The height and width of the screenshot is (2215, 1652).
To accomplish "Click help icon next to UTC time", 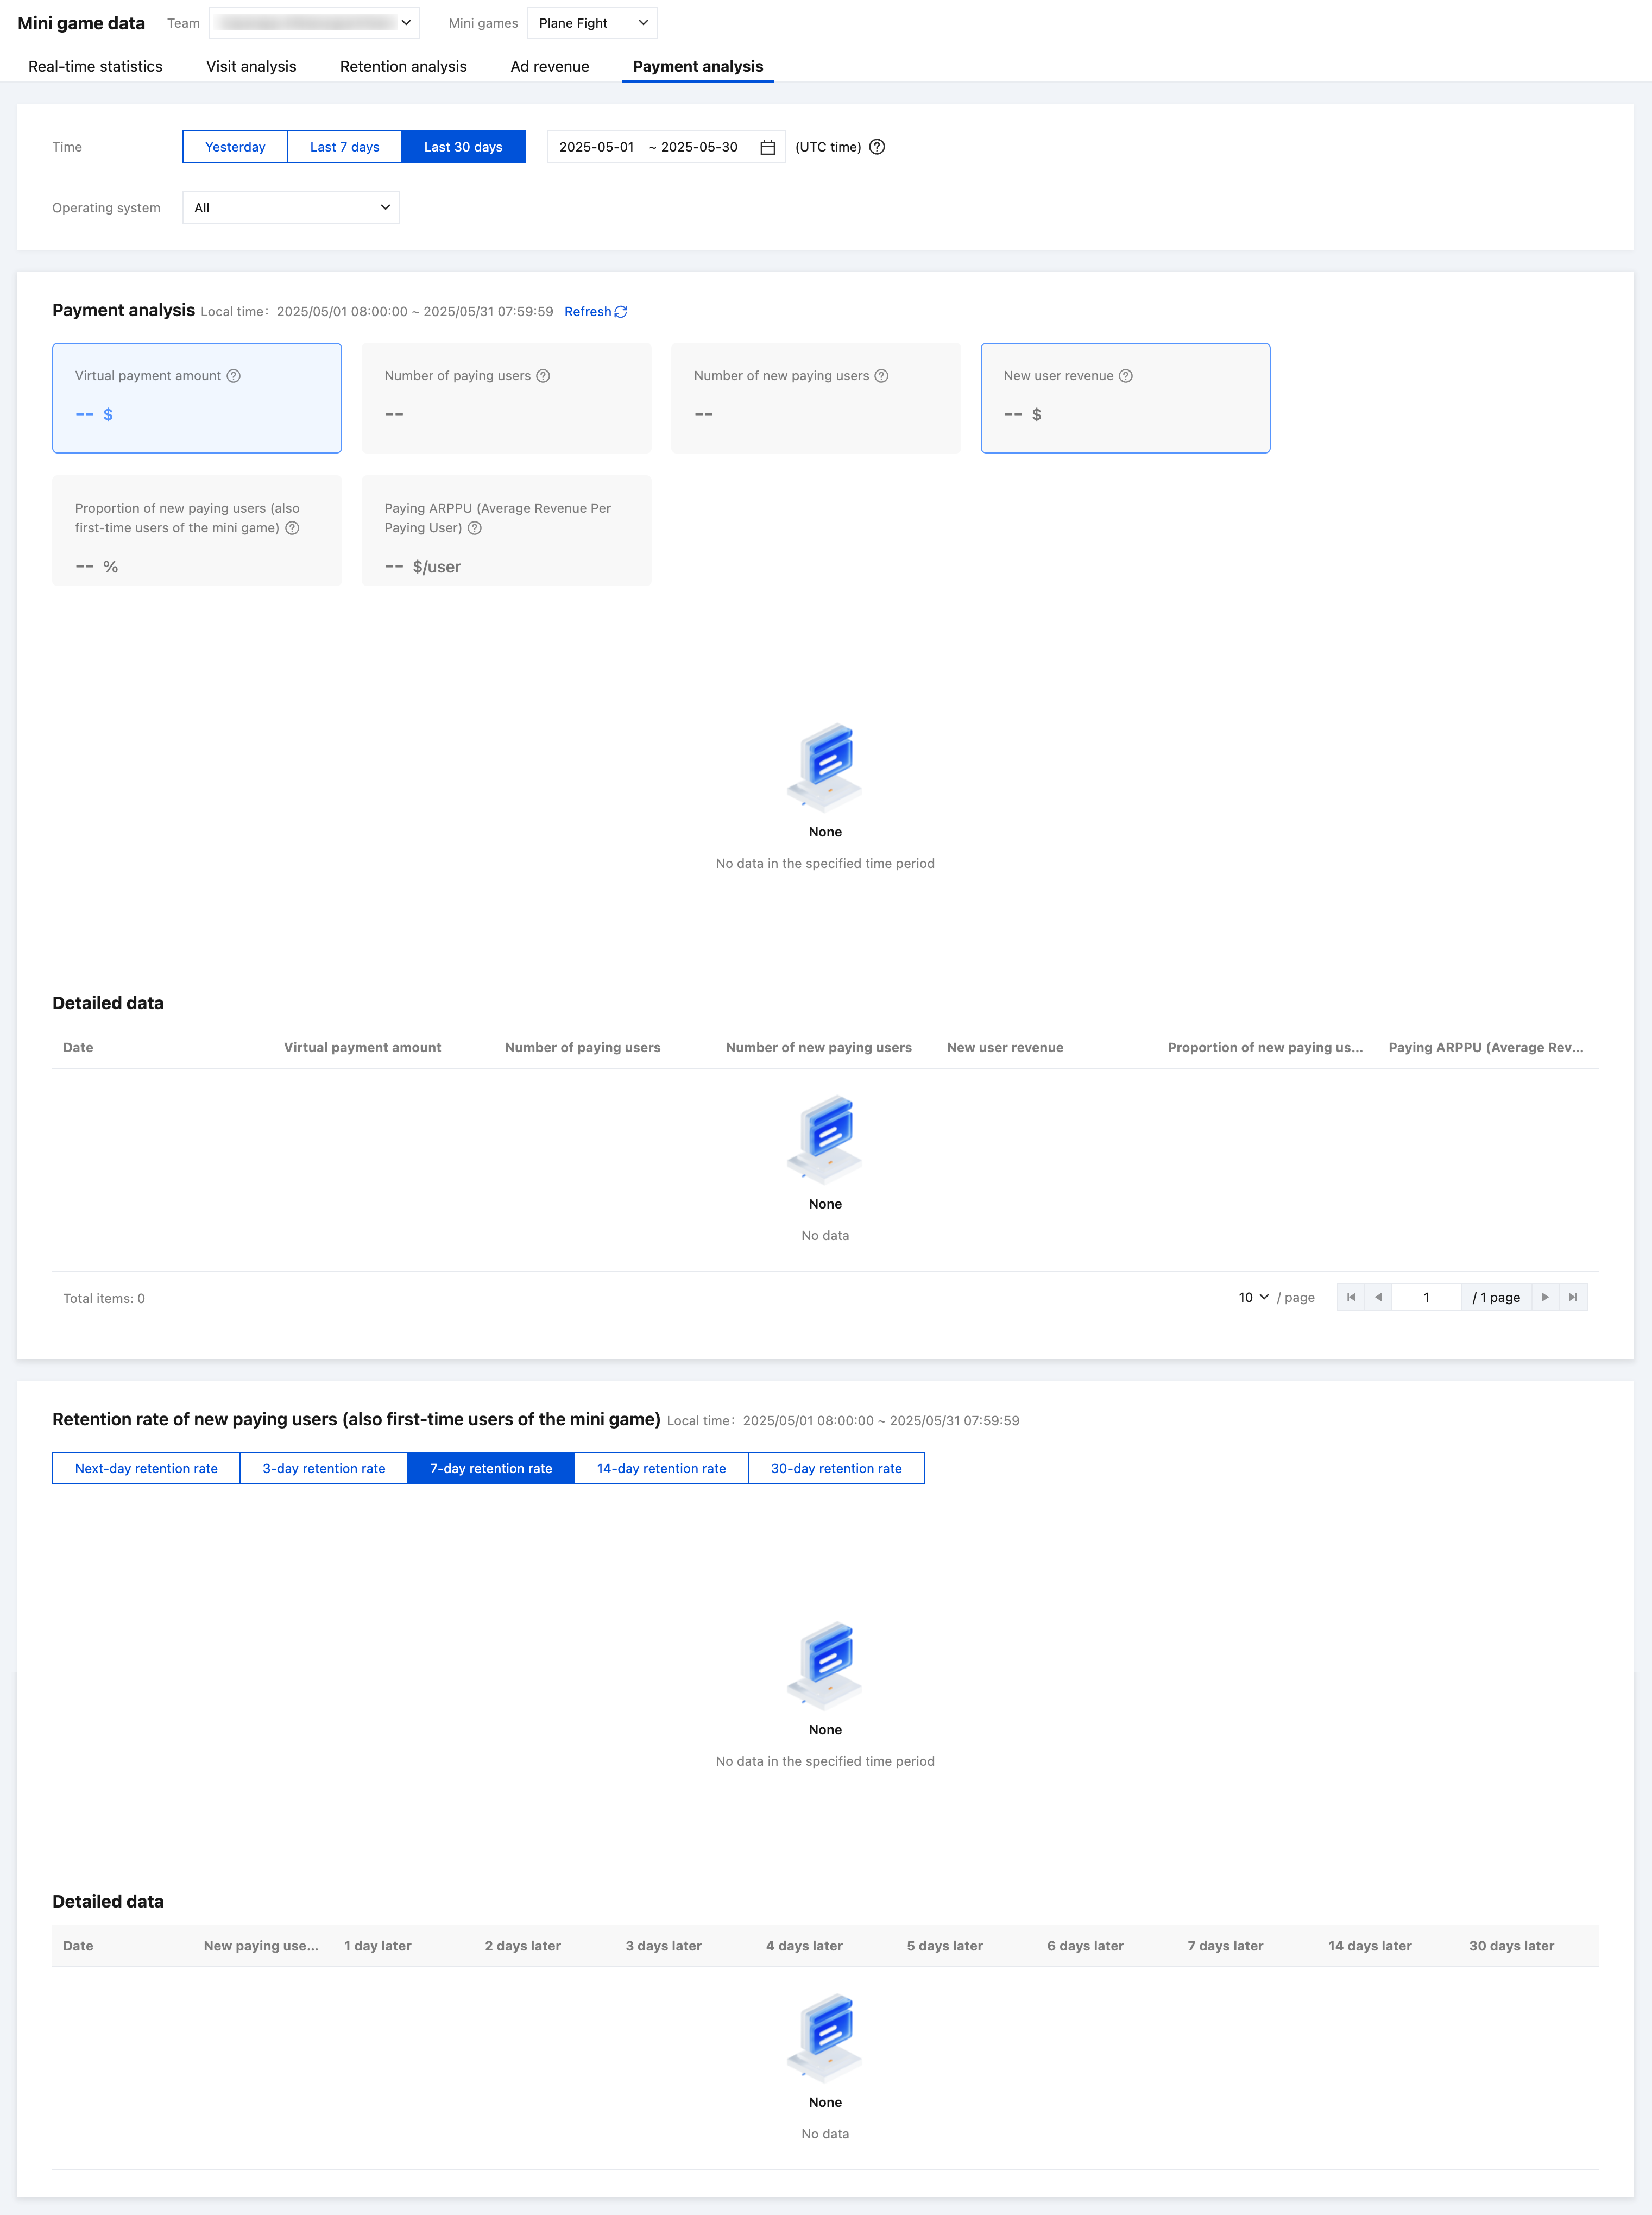I will [877, 147].
